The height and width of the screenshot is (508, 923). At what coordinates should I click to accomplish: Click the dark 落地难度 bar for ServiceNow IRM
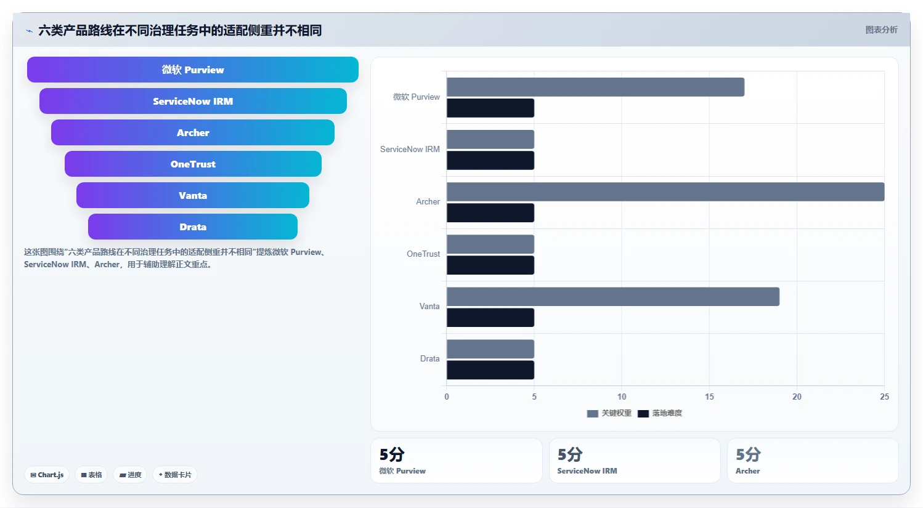(490, 160)
